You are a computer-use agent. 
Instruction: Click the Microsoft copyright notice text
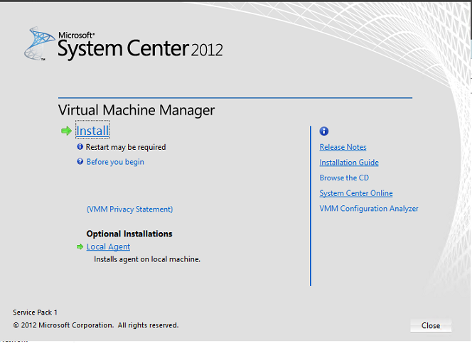click(96, 325)
